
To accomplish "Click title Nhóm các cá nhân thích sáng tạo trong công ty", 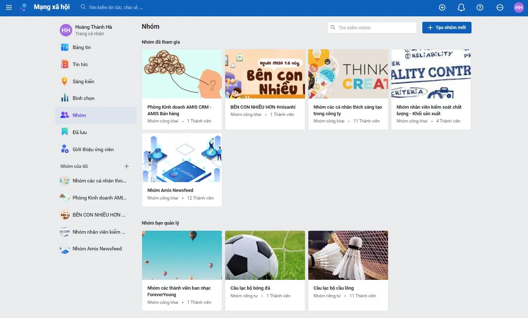I will [x=348, y=110].
